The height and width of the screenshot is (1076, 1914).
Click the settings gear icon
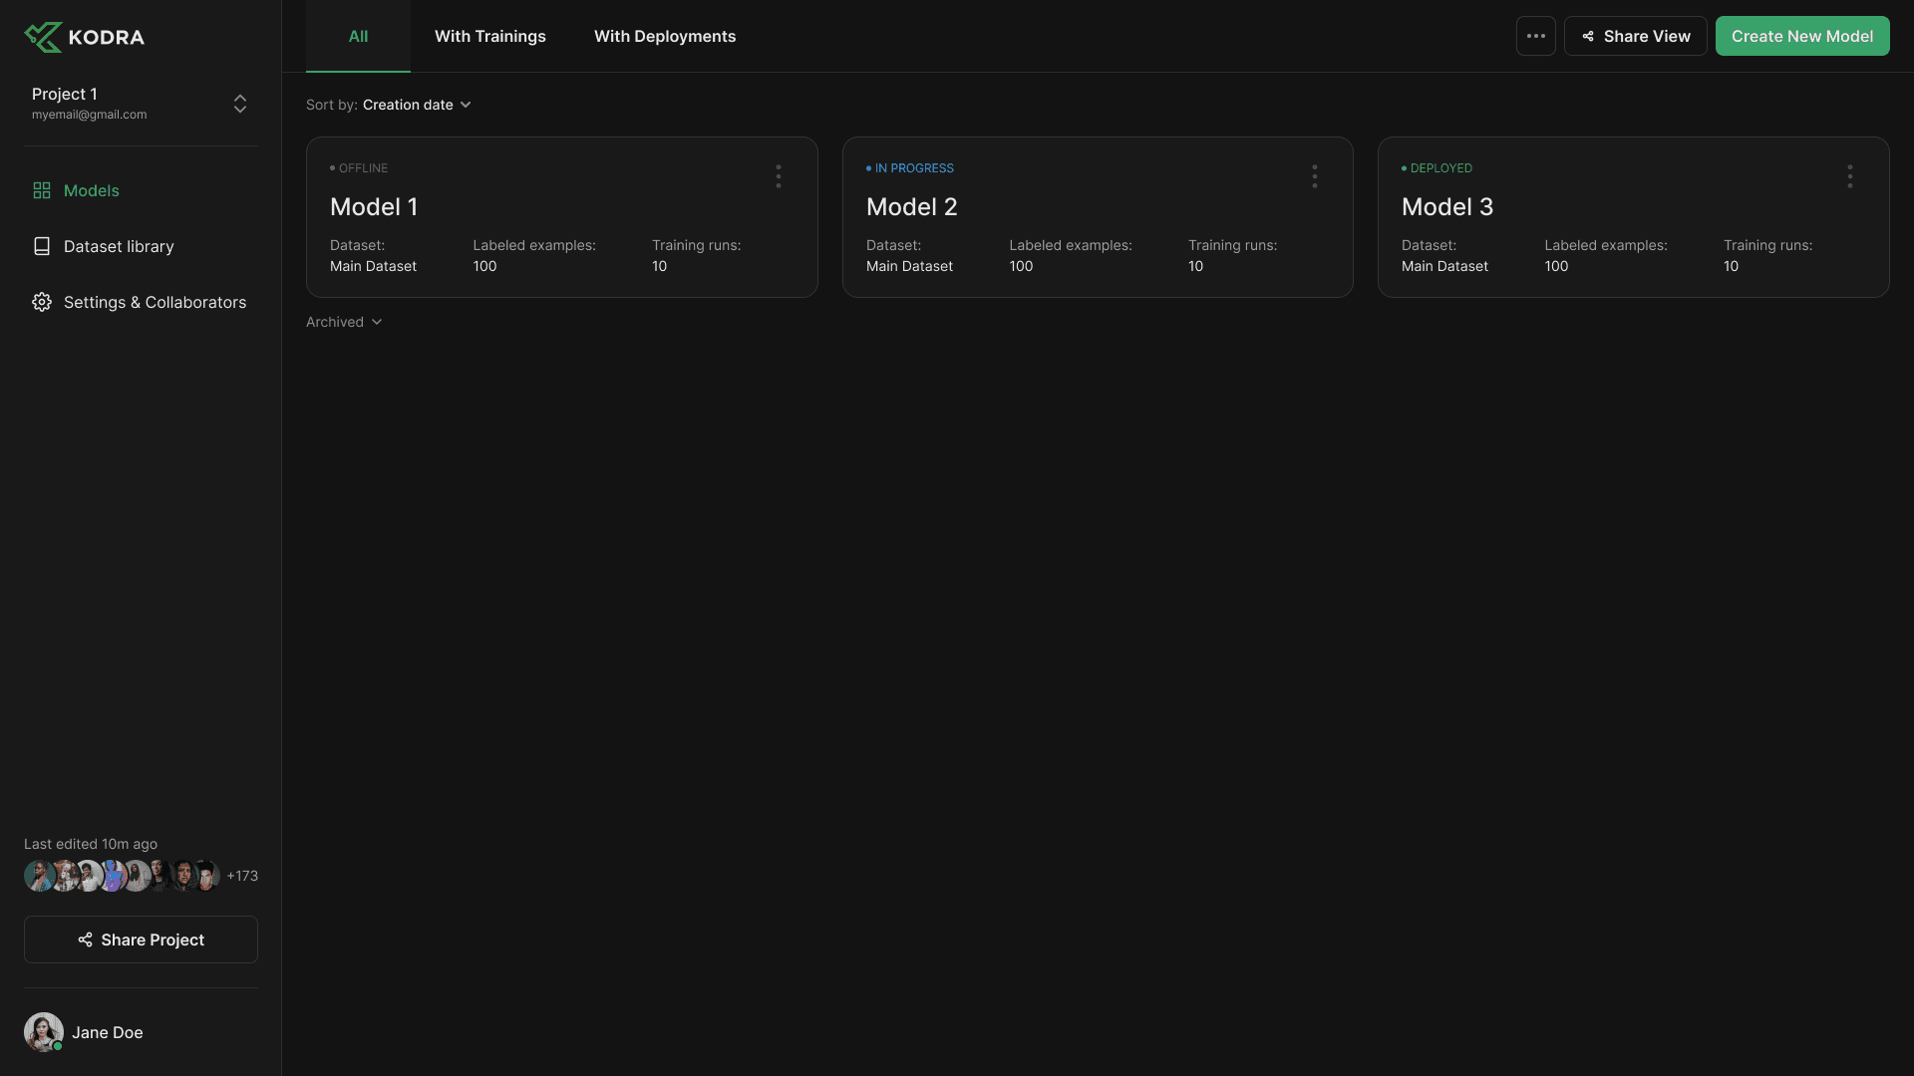[42, 302]
